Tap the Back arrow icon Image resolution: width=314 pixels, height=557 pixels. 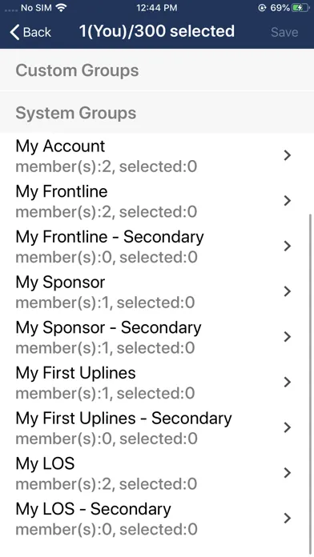pyautogui.click(x=14, y=32)
